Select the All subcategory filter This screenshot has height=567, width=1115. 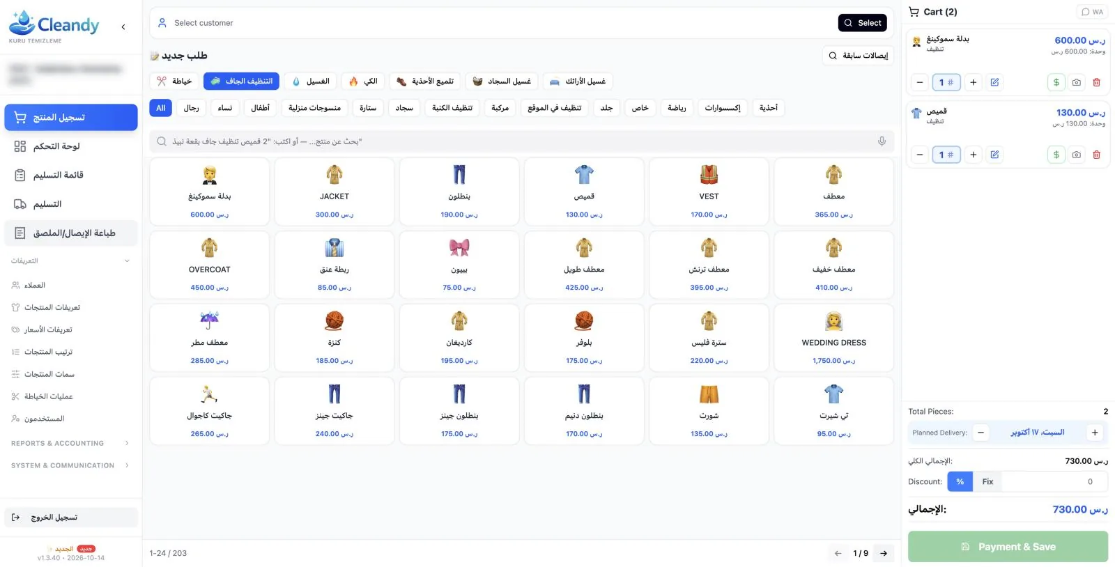tap(160, 108)
